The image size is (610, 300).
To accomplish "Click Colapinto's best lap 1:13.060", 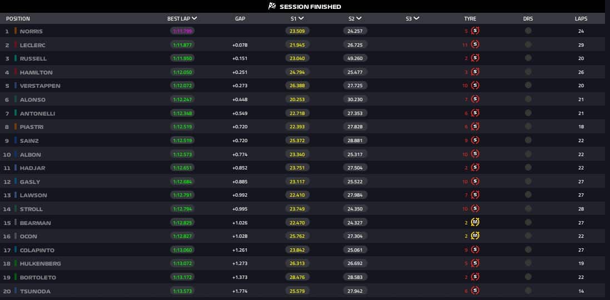I will point(182,250).
